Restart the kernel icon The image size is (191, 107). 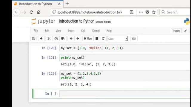103,39
